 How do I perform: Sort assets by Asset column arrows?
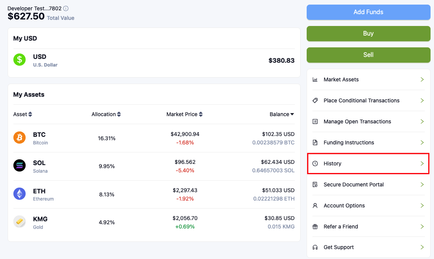tap(30, 114)
